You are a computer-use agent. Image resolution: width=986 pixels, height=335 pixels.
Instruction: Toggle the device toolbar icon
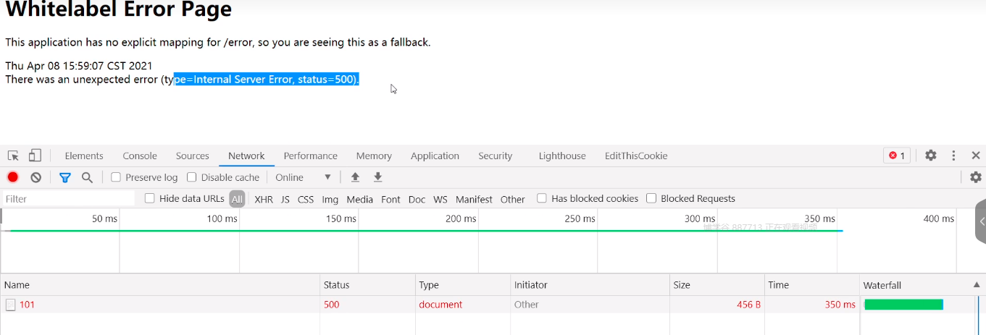pos(35,156)
